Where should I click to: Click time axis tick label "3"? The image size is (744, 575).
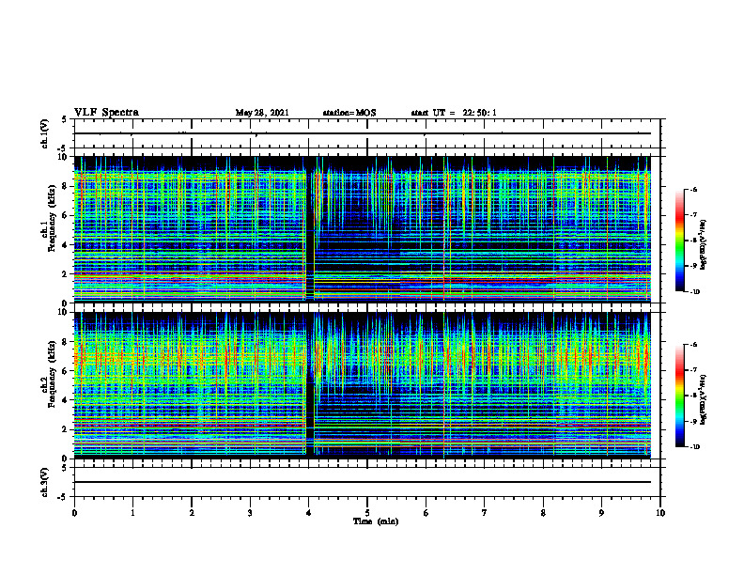(x=250, y=513)
